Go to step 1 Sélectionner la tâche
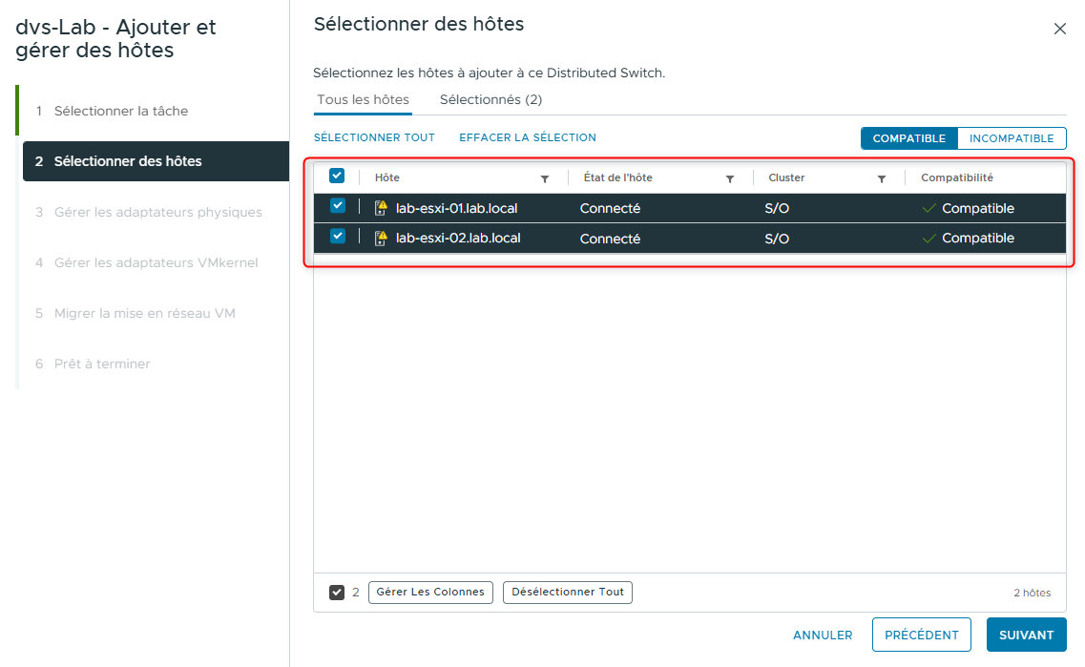 tap(126, 111)
